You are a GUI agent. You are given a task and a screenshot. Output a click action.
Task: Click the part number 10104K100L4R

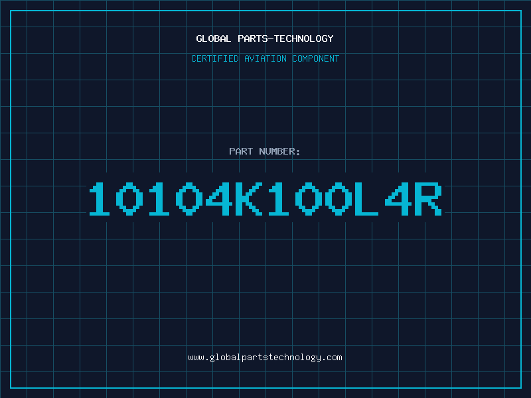point(265,199)
